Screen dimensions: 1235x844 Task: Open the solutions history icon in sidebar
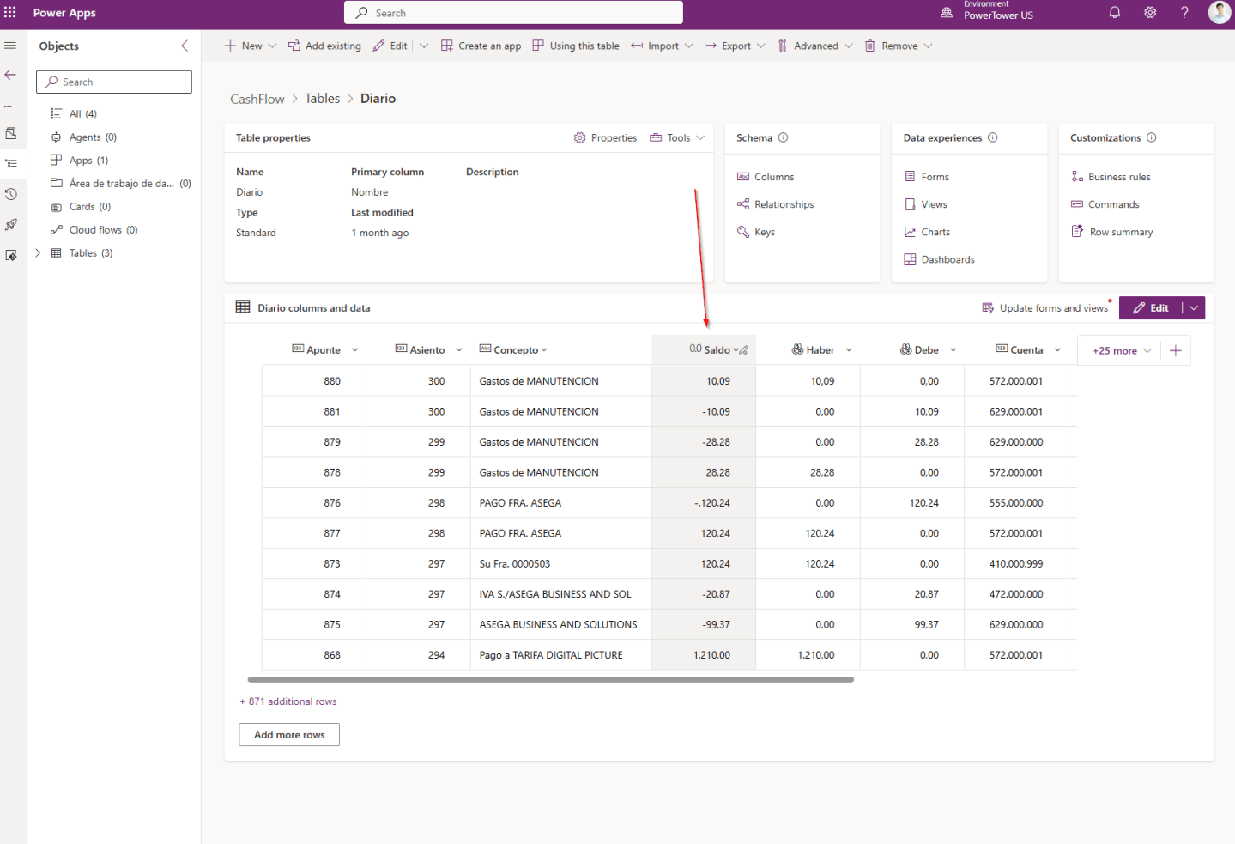[10, 194]
